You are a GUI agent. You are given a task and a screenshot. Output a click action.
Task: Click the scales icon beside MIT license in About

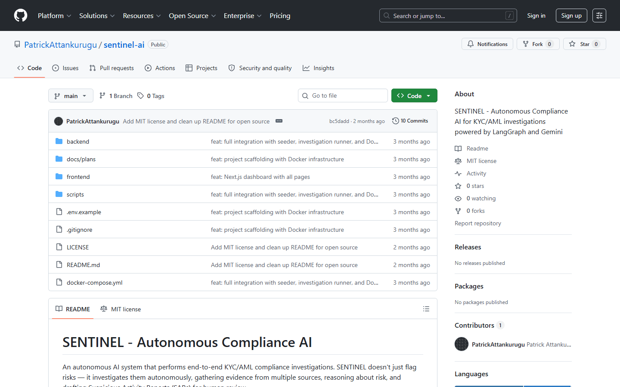458,161
